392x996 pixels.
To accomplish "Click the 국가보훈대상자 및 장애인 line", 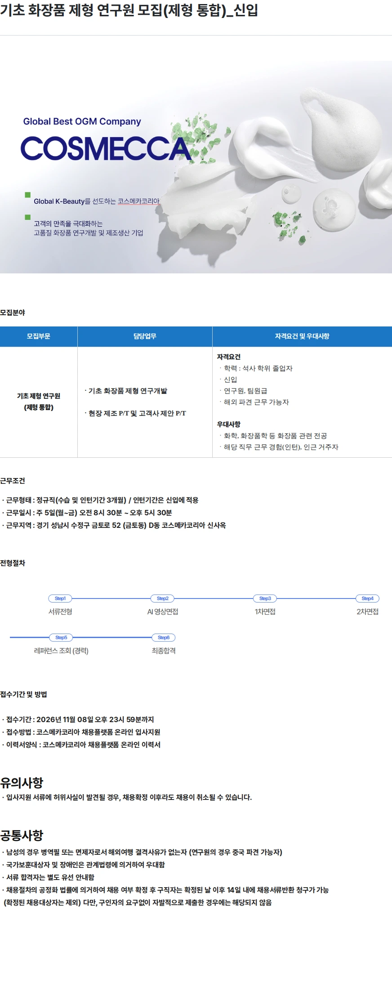I will (84, 865).
